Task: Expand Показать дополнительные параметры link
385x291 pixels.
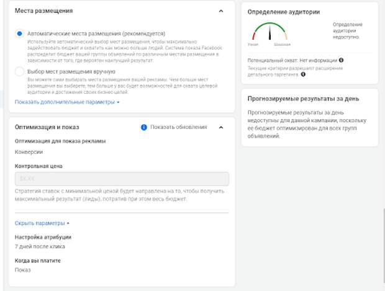Action: (x=65, y=102)
